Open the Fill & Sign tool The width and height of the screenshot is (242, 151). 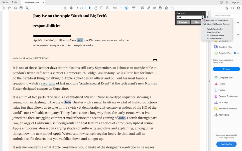point(221,102)
